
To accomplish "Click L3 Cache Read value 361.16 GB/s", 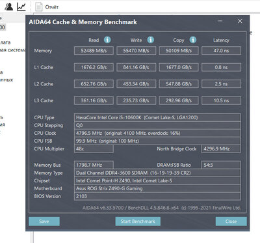I will pyautogui.click(x=94, y=100).
